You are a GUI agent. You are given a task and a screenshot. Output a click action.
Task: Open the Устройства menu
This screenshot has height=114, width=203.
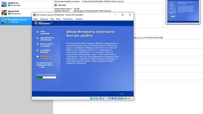tap(68, 19)
